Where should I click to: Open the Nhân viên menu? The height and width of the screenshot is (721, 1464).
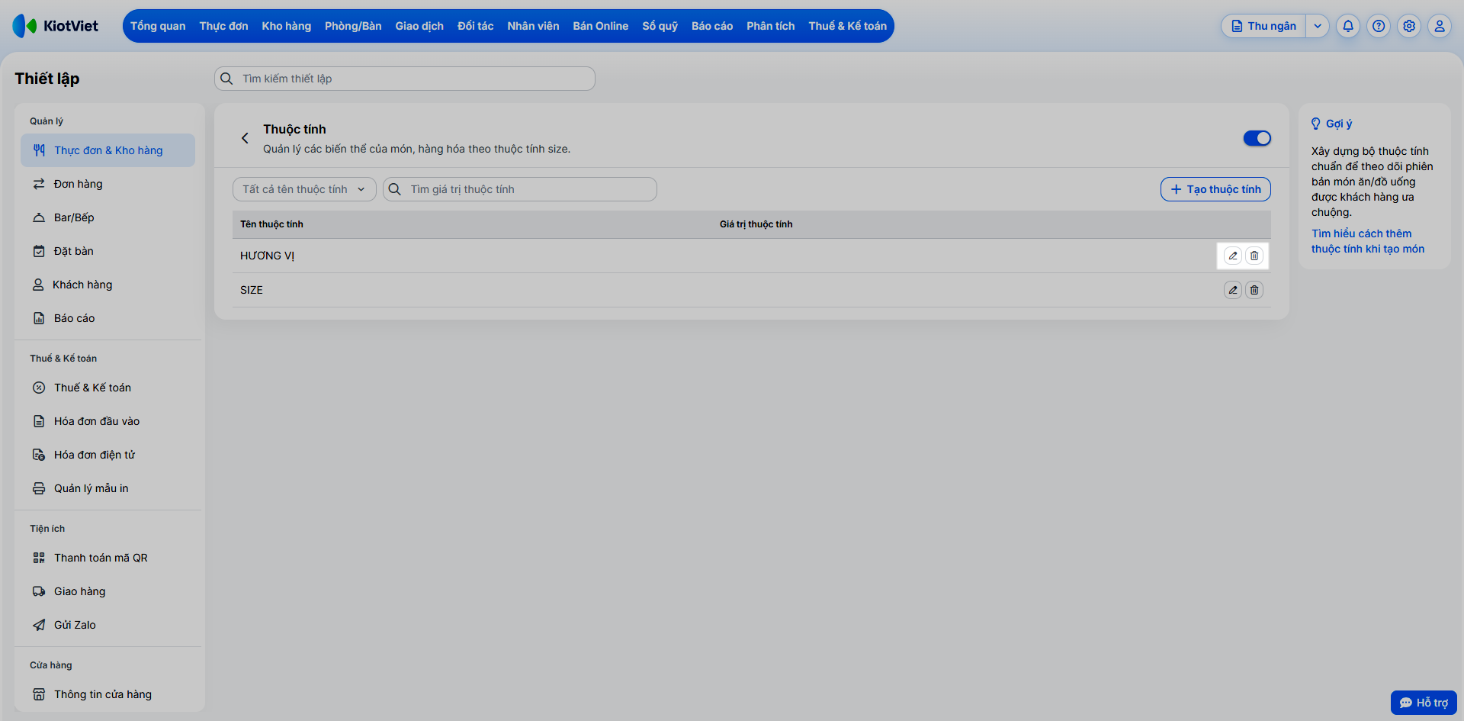pyautogui.click(x=533, y=26)
